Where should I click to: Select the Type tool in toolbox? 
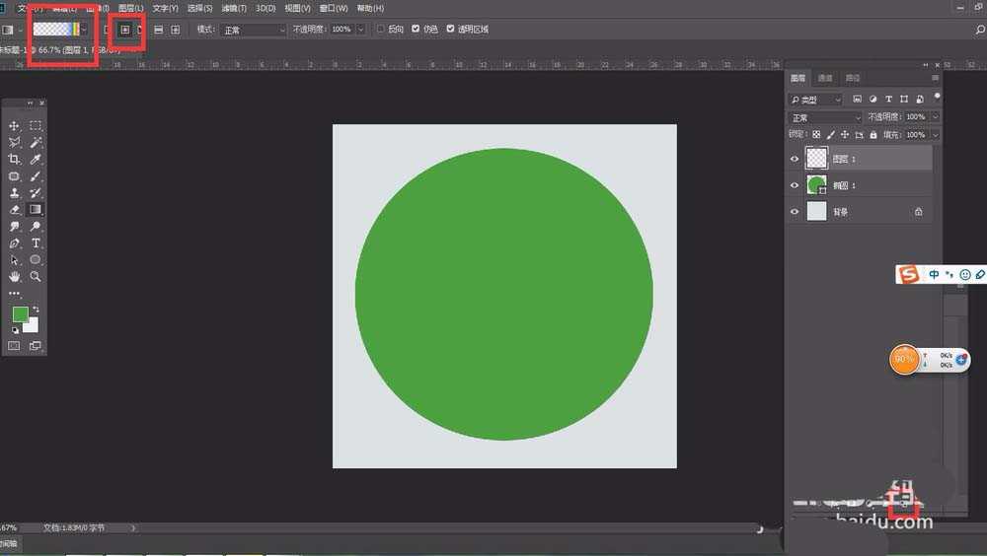point(36,243)
